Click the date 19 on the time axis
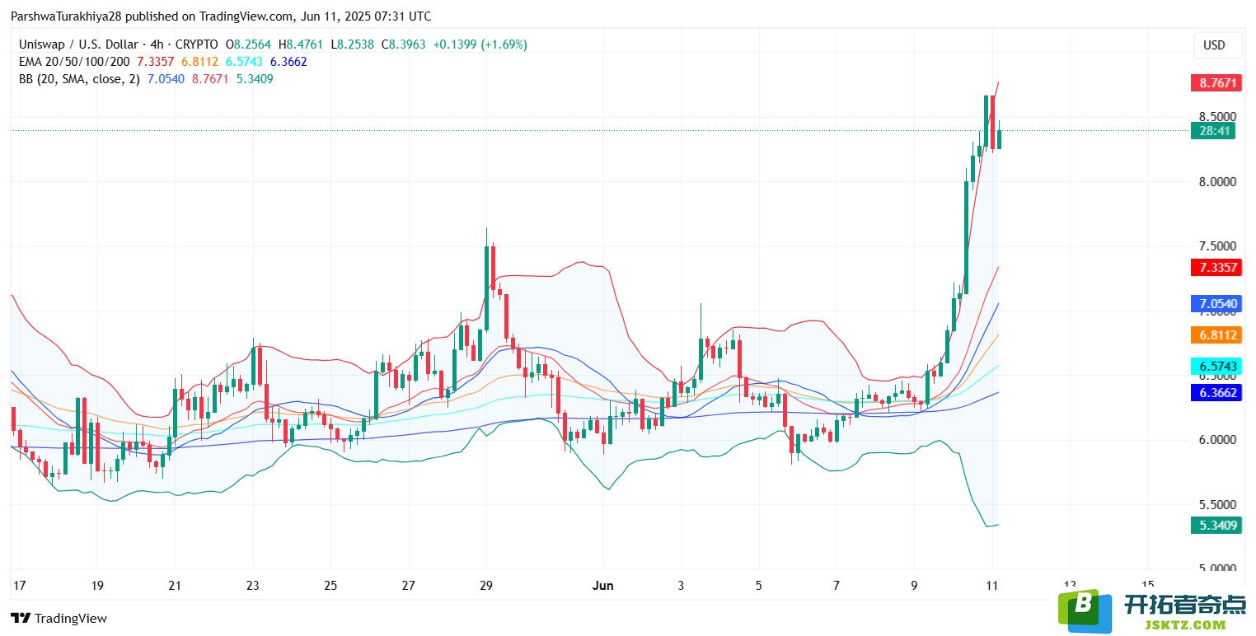 97,586
